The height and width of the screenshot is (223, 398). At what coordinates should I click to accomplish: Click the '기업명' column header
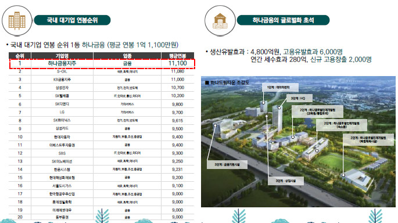(62, 56)
